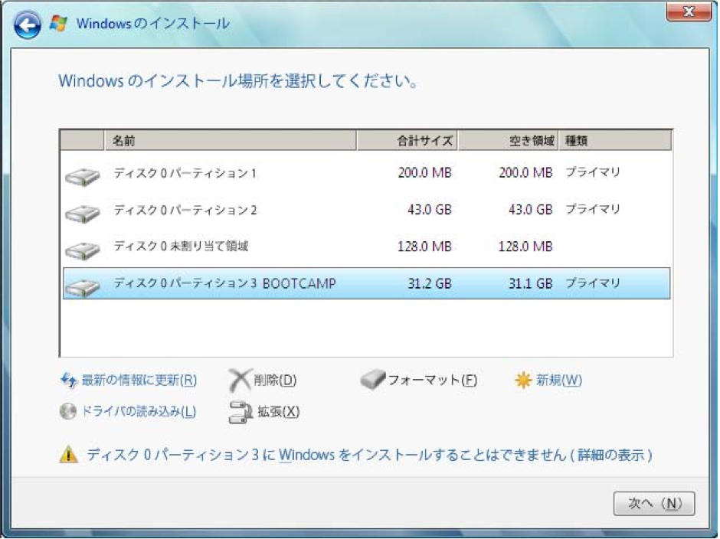The width and height of the screenshot is (720, 539).
Task: Sort by the 合計サイズ column header
Action: pyautogui.click(x=407, y=140)
